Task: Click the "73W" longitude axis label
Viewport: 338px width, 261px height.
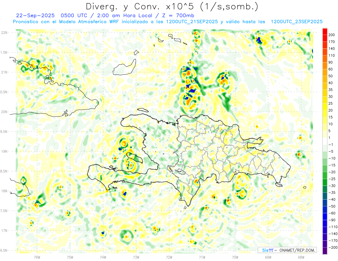Action: (x=136, y=257)
